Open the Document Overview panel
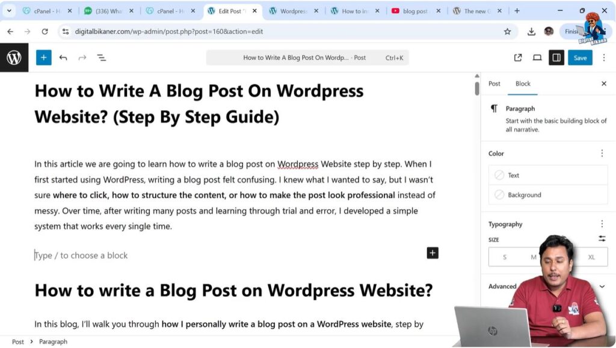Screen dimensions: 616x348 [102, 57]
